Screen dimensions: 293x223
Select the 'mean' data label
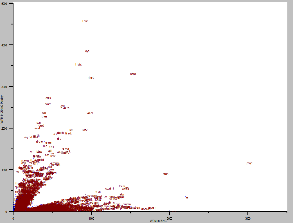(x=165, y=174)
